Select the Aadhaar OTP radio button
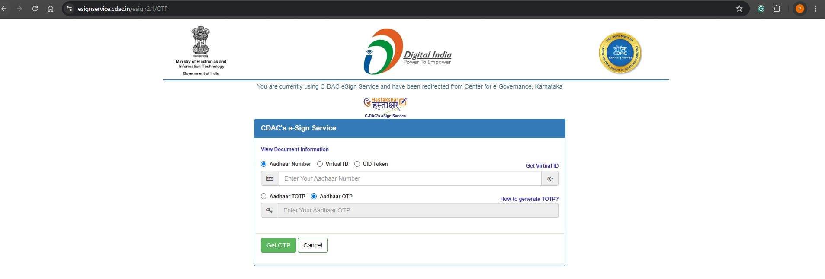The width and height of the screenshot is (825, 279). pos(314,197)
